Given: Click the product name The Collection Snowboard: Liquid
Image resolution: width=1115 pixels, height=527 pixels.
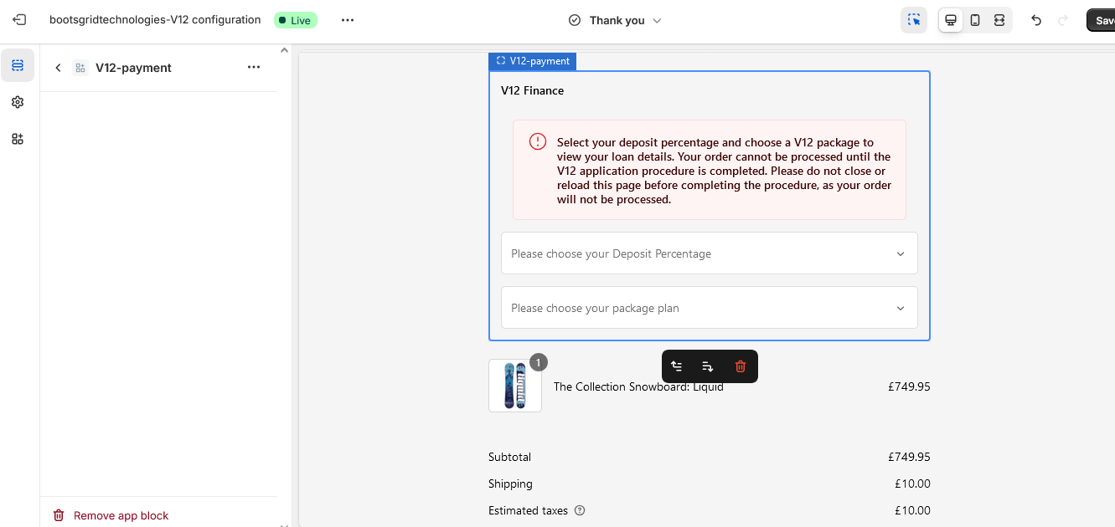Looking at the screenshot, I should 638,386.
